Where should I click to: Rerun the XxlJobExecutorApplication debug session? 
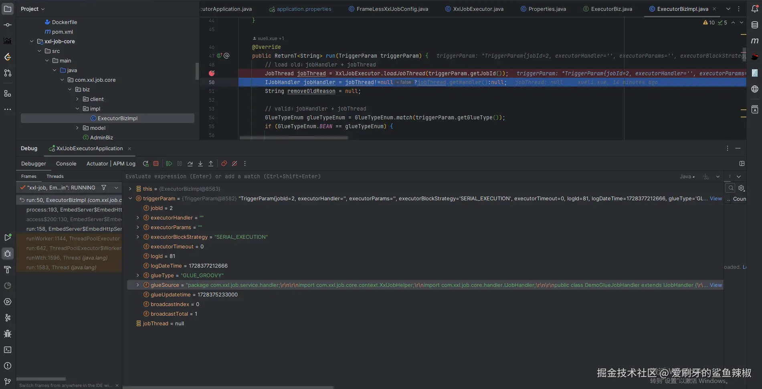coord(146,163)
